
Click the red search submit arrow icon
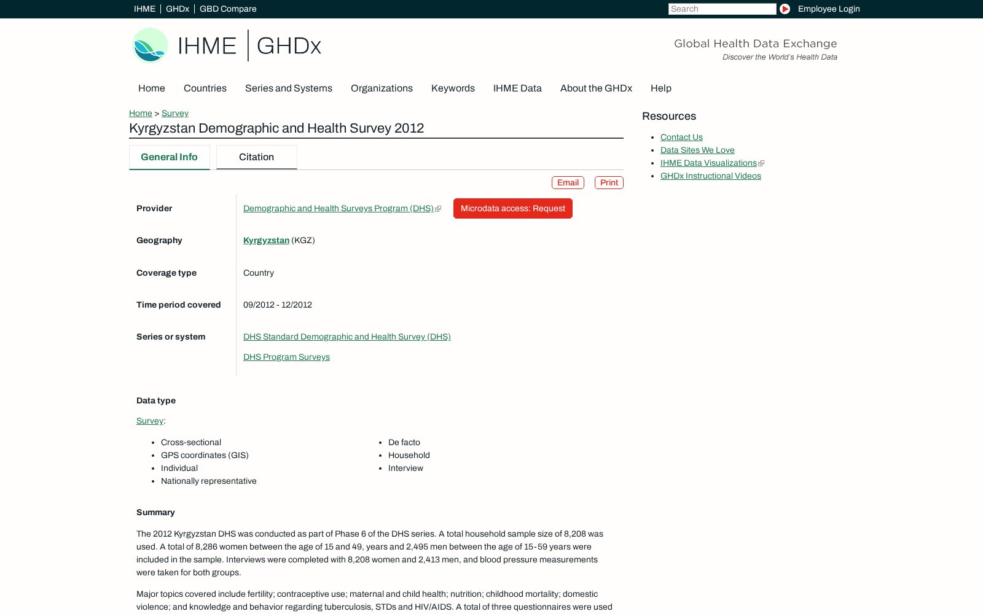coord(785,9)
